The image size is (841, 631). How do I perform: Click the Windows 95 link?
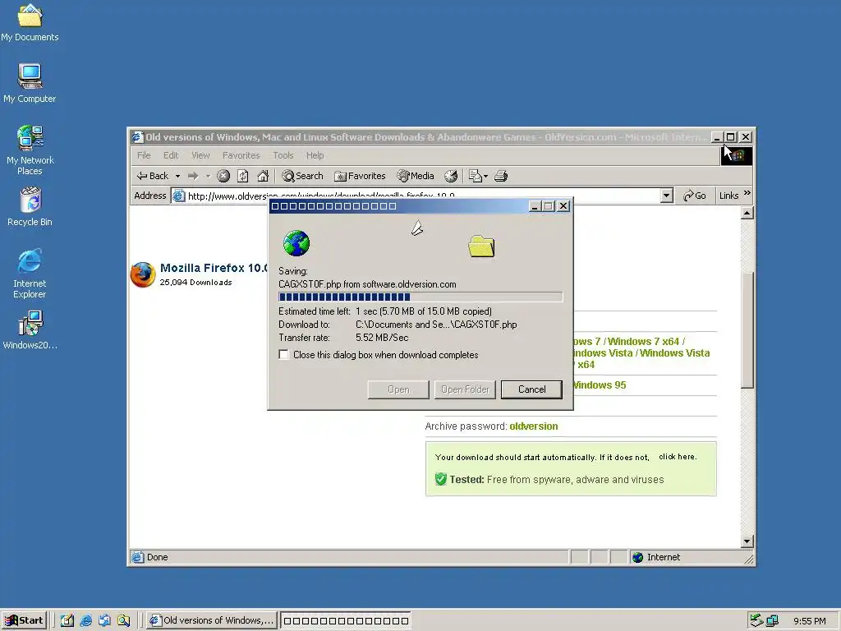pos(599,385)
